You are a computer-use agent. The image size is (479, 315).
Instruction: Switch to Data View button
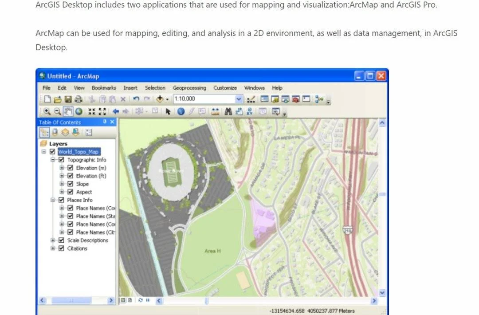[123, 300]
